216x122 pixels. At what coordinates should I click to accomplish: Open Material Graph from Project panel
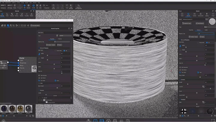187,23
